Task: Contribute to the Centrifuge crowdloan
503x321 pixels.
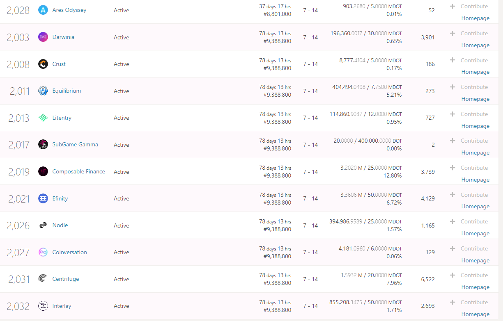Action: 469,275
